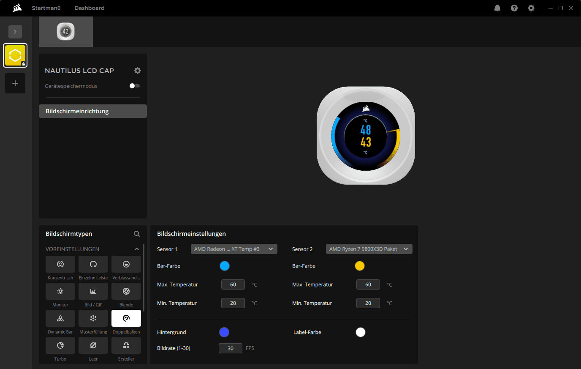Image resolution: width=581 pixels, height=369 pixels.
Task: Click the Bildschirmeinstellungen heading
Action: 191,234
